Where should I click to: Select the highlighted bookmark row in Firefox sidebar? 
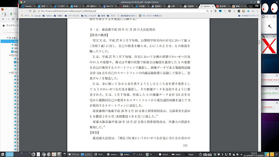(x=10, y=41)
